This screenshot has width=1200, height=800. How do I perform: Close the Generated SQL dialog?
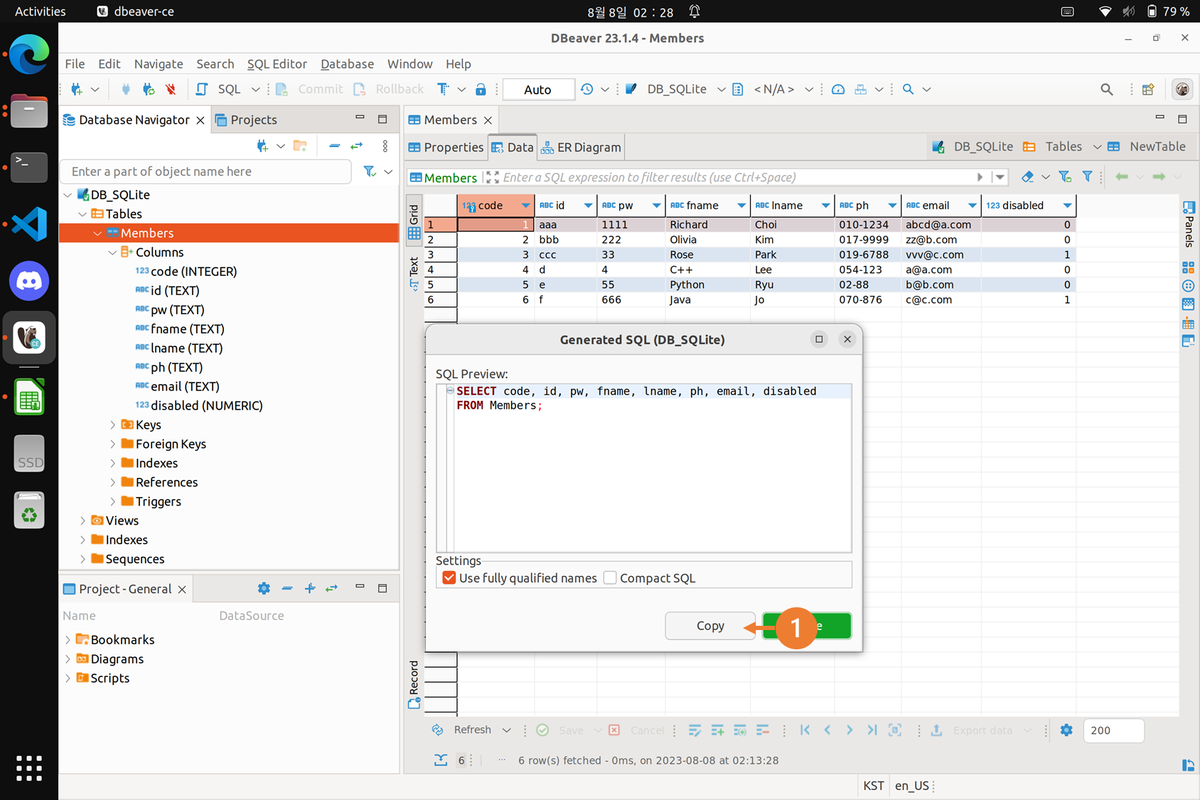847,339
